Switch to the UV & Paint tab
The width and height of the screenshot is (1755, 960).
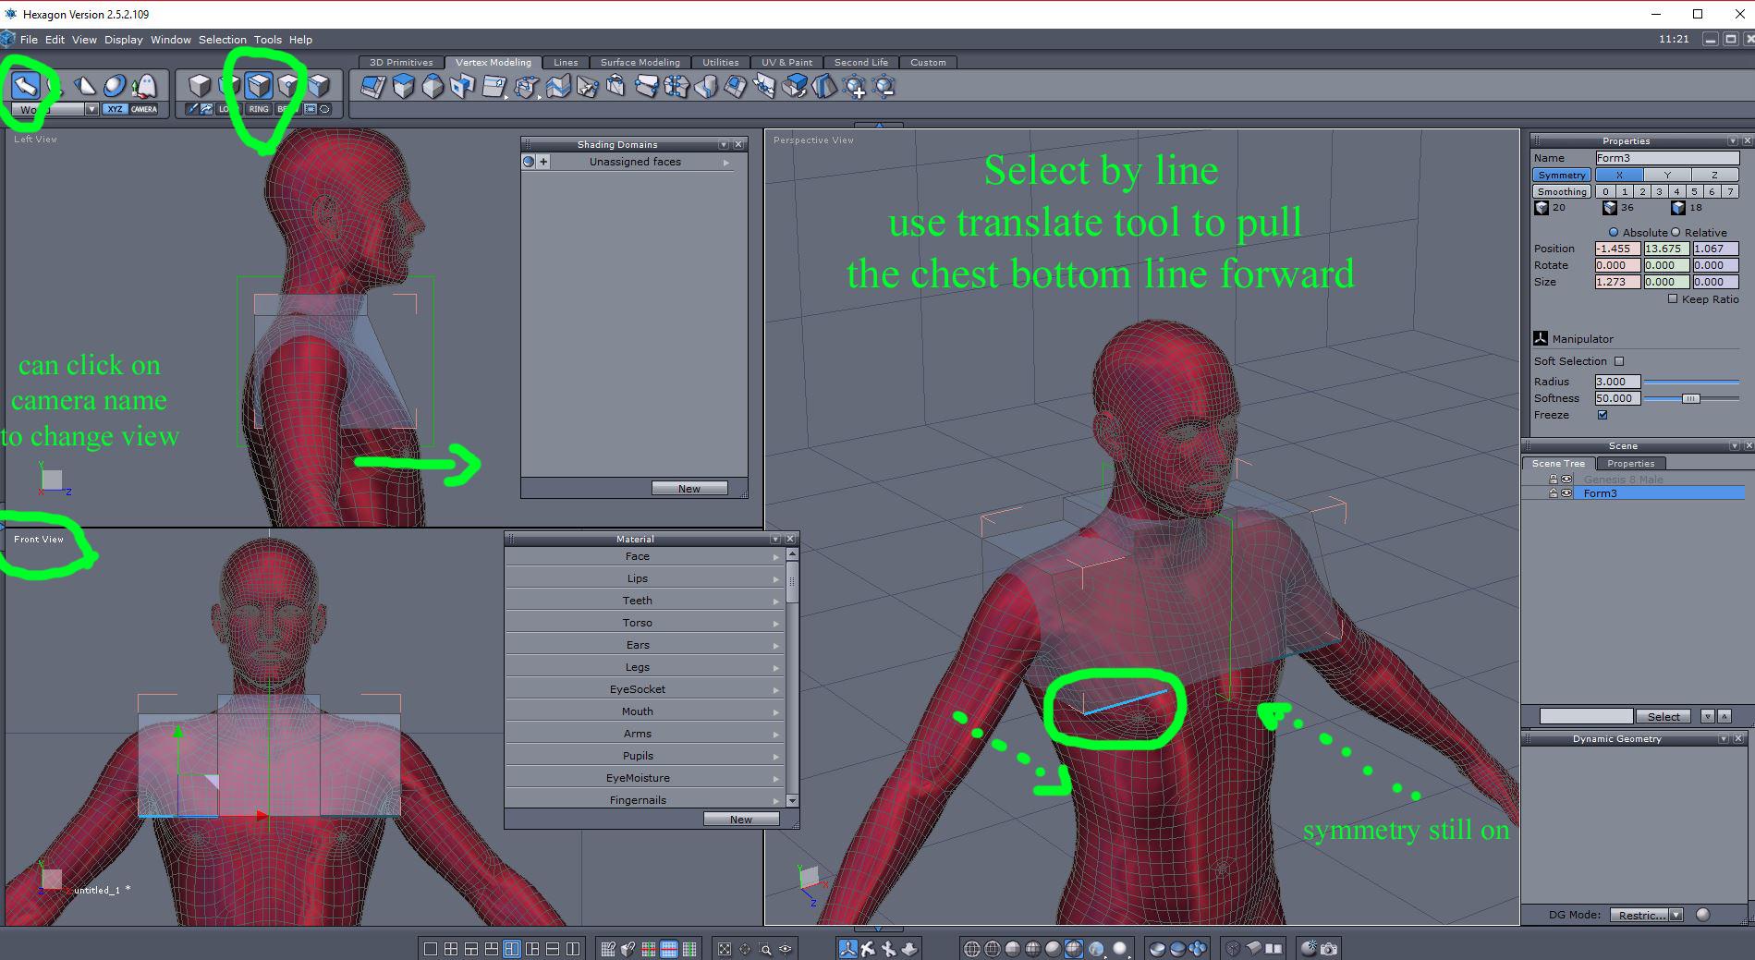tap(787, 63)
